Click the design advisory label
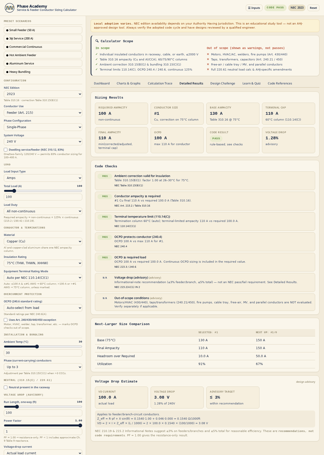Viewport: 324px width, 455px height. 306,382
